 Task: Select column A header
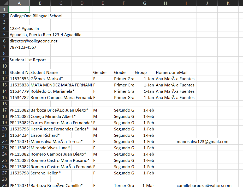click(x=19, y=3)
